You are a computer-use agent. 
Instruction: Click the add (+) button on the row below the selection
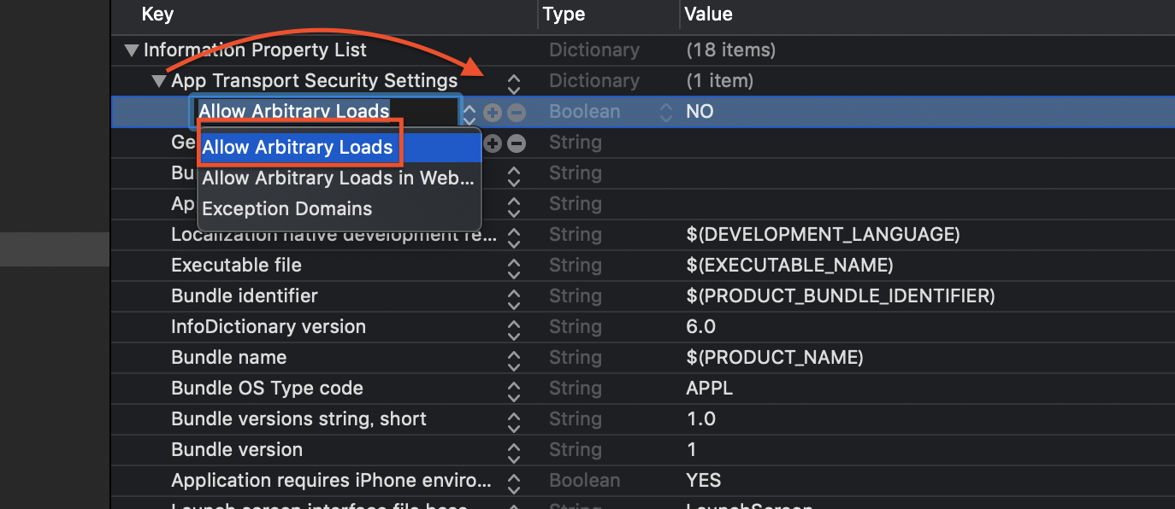[493, 143]
